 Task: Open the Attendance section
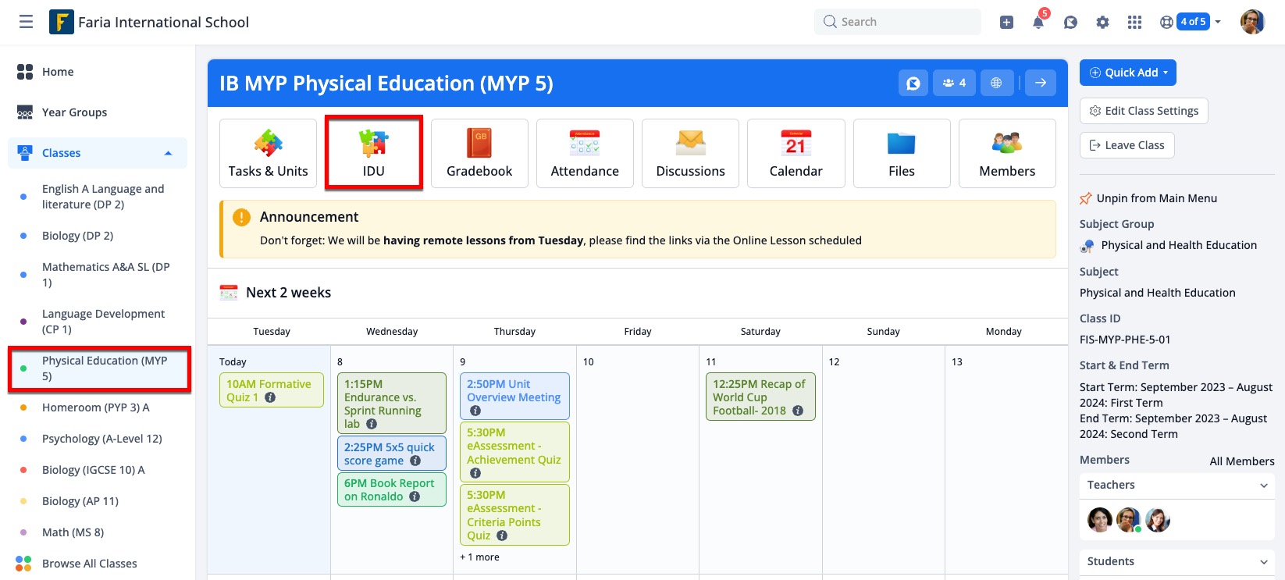585,154
